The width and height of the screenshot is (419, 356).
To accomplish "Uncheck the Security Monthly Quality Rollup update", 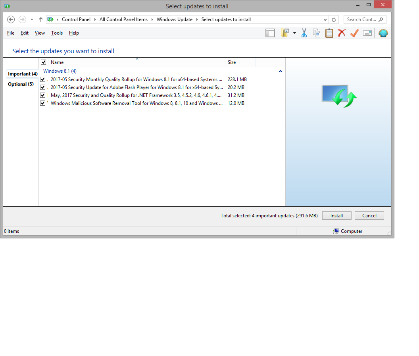I will tap(42, 79).
